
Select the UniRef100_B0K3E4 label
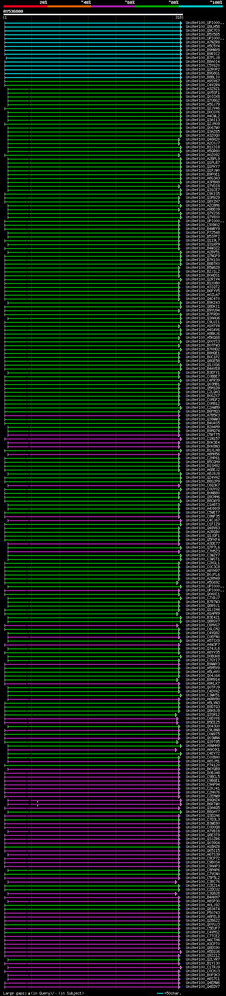coord(203,442)
